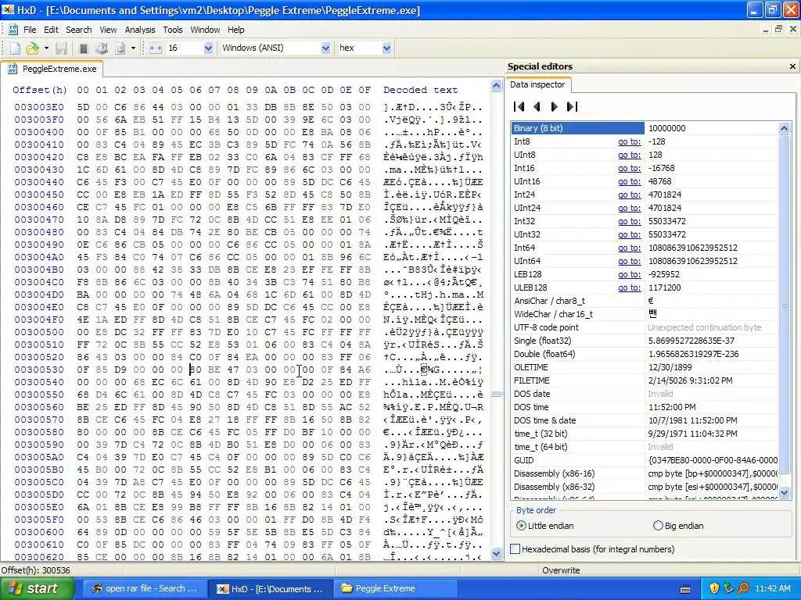Open the Window menu

click(x=205, y=30)
